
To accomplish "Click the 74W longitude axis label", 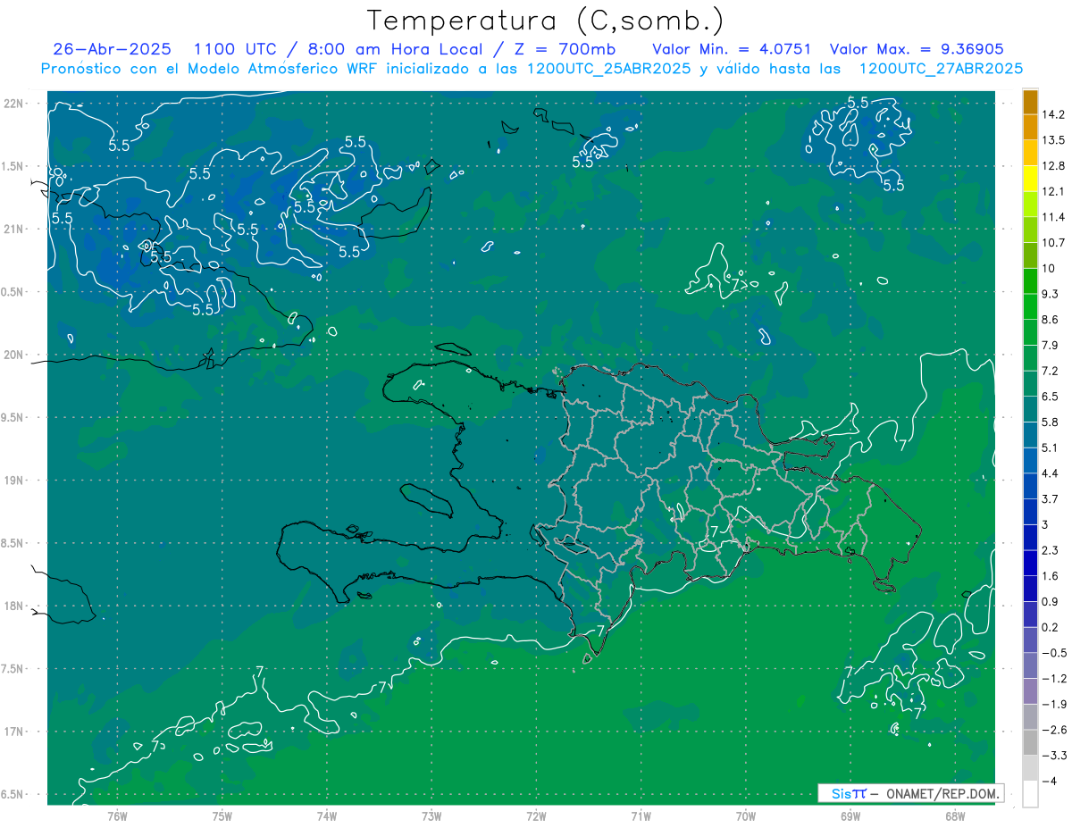I will [x=327, y=815].
